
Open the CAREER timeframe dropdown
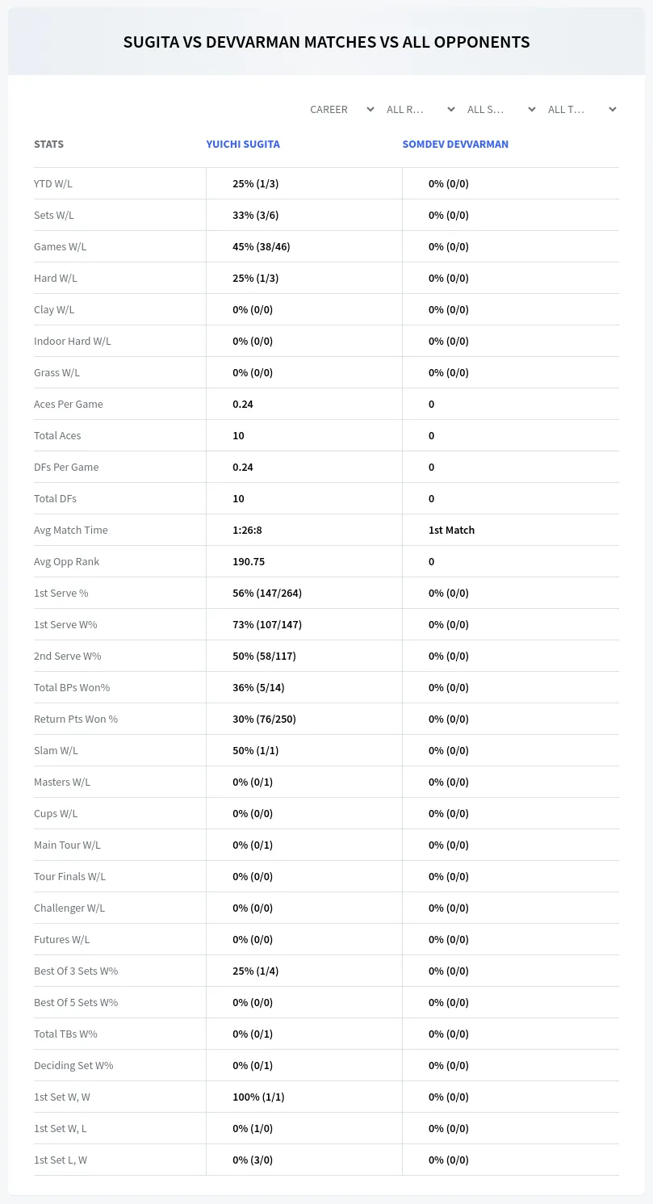pos(341,109)
